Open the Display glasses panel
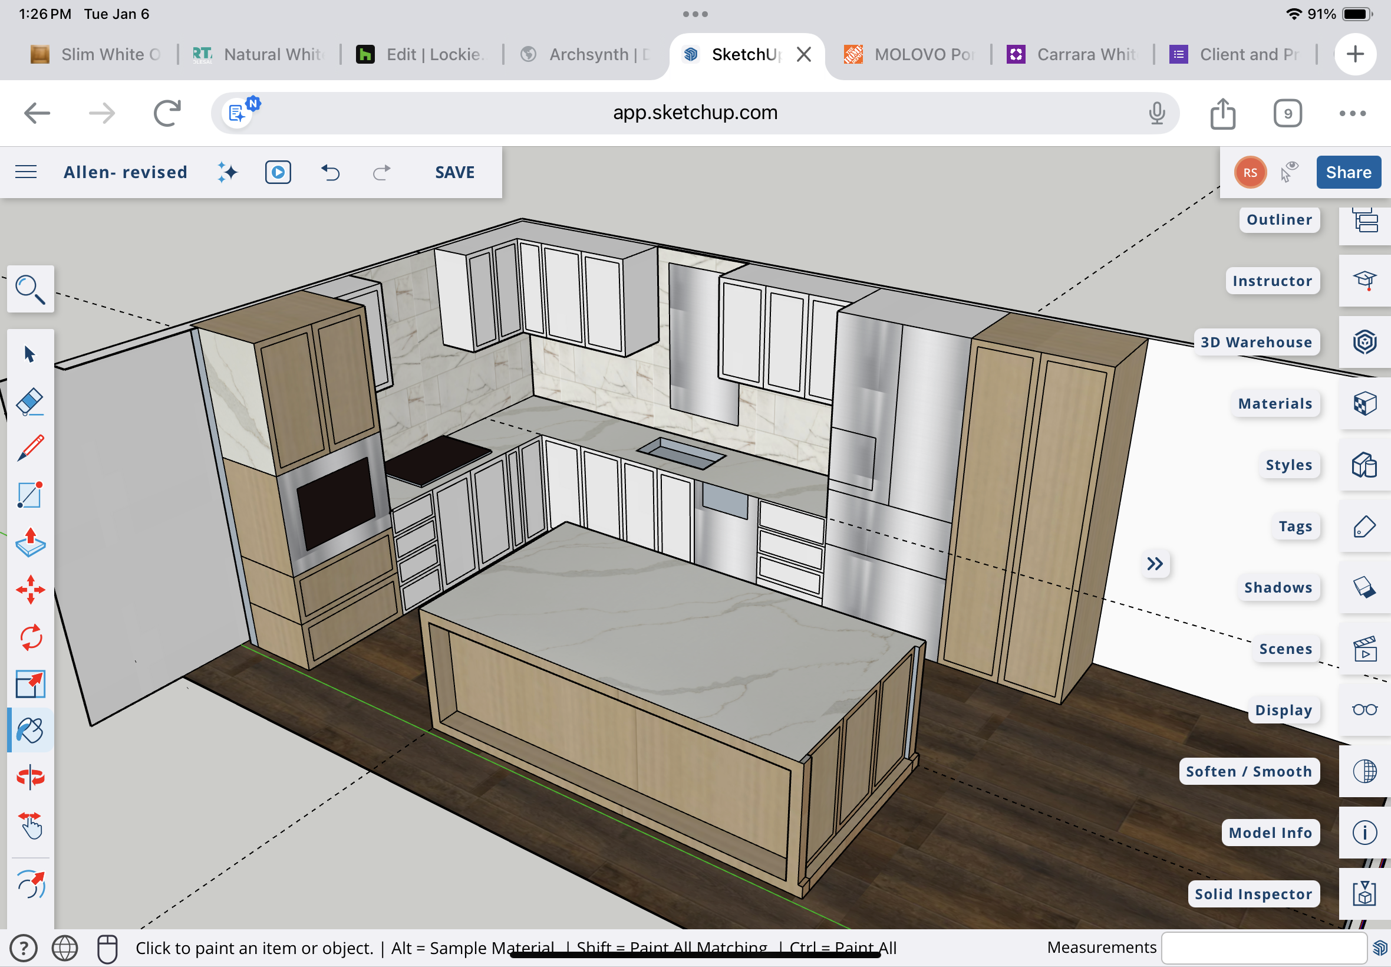The height and width of the screenshot is (967, 1391). pos(1364,709)
